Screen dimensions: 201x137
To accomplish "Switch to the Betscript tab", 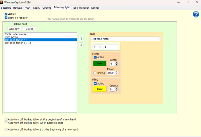I will 6,8.
